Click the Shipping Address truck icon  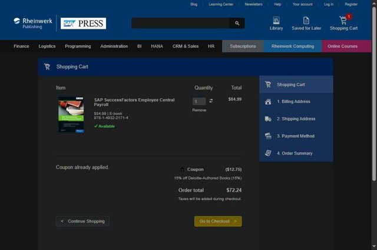coord(268,119)
